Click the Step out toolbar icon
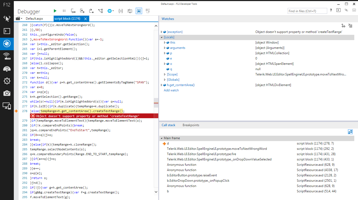 (x=91, y=11)
